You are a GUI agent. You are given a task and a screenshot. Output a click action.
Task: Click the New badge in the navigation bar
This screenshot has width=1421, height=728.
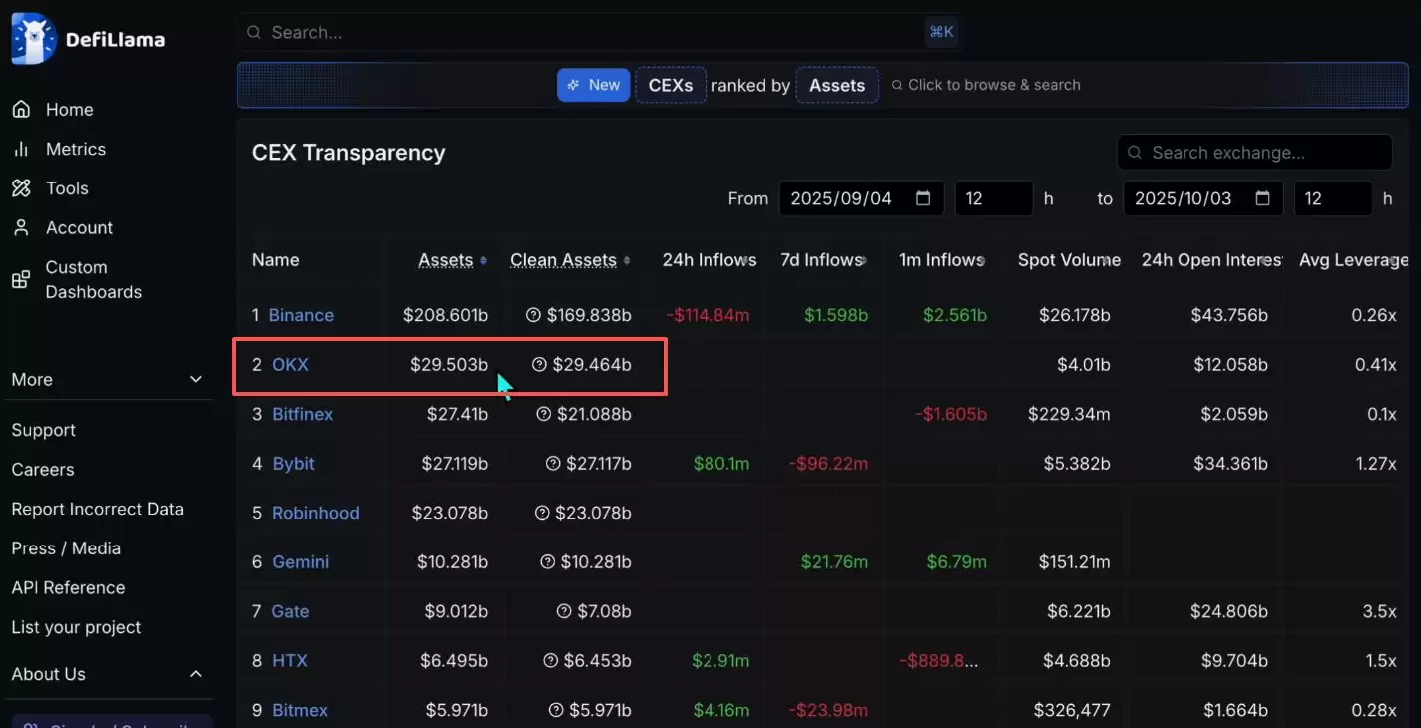[593, 85]
